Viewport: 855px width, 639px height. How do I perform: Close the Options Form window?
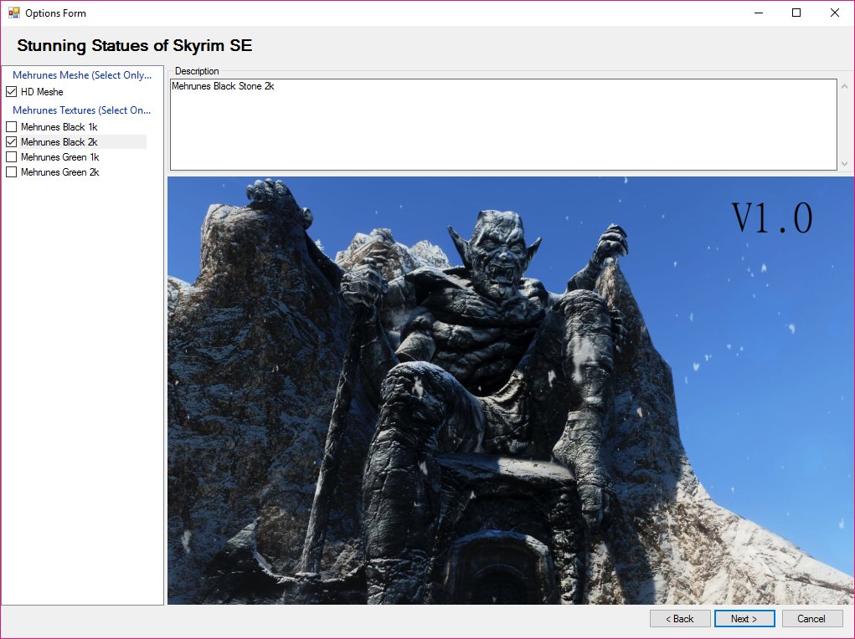(x=834, y=13)
